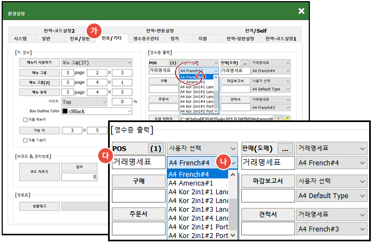Click the enlarged list's scroll-up arrow

click(x=233, y=175)
